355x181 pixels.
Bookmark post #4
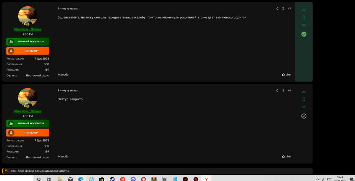tap(283, 90)
